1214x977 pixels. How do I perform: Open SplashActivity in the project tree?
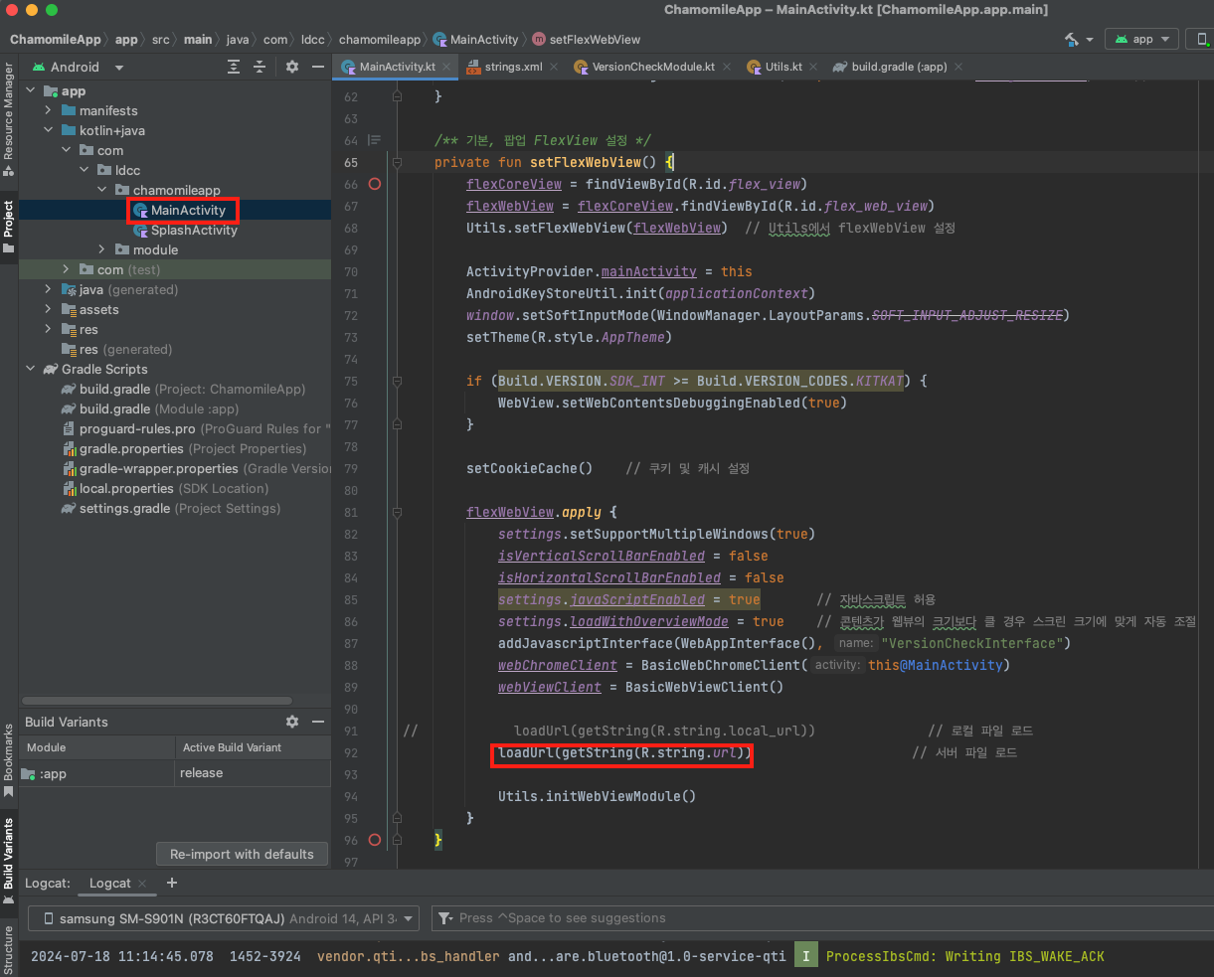tap(194, 230)
